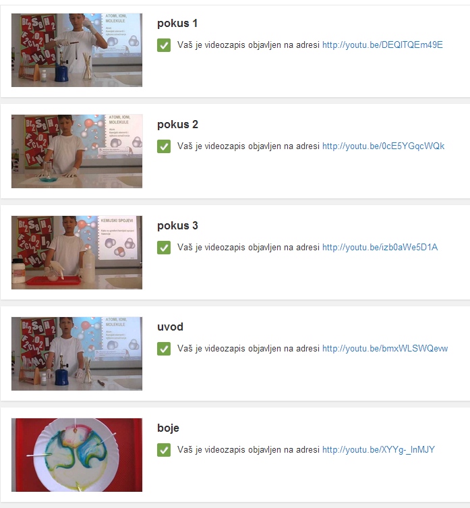This screenshot has width=470, height=508.
Task: Follow the link youtu.be/DEQITQEm49E
Action: 382,45
